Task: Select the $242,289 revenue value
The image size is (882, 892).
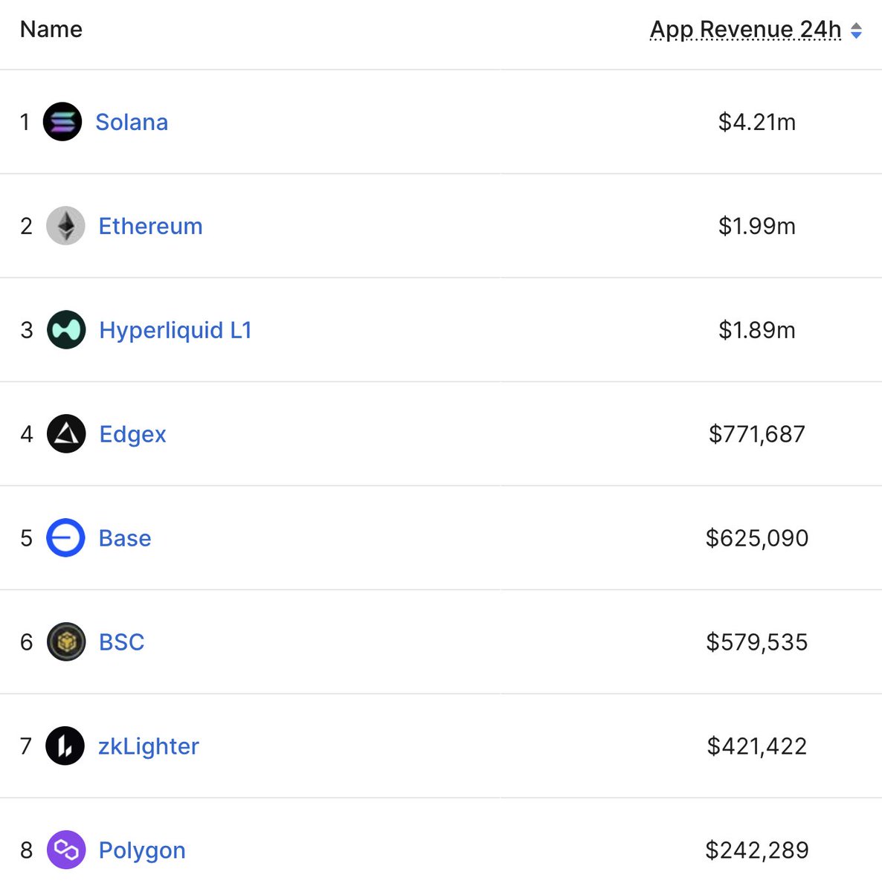Action: [x=757, y=850]
